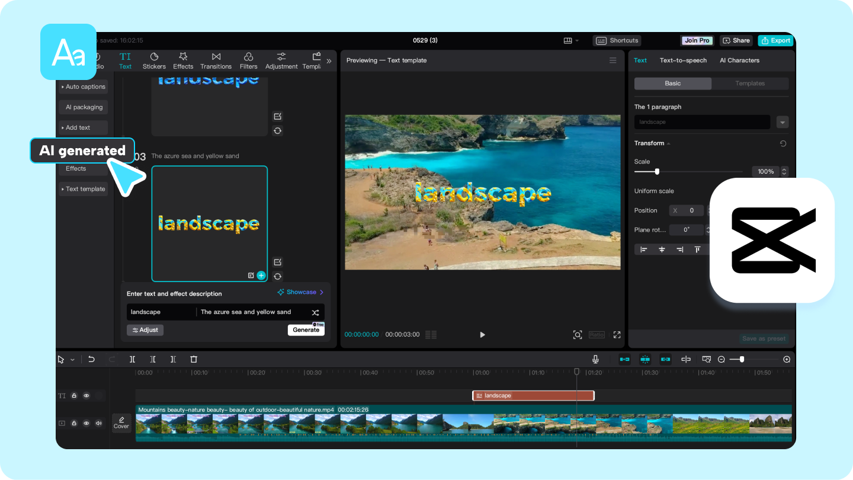
Task: Click the fullscreen icon in the preview player
Action: coord(617,335)
